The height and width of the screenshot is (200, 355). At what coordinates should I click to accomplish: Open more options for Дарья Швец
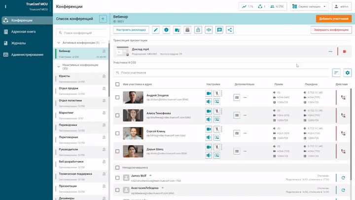245,151
